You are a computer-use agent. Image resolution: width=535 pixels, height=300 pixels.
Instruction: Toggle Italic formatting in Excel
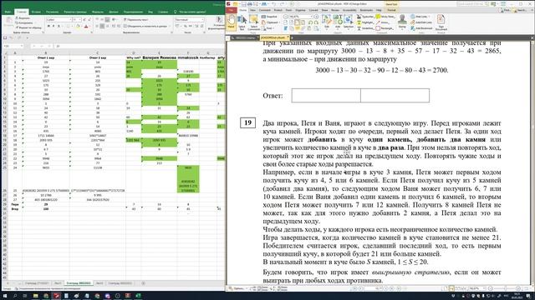pyautogui.click(x=53, y=26)
